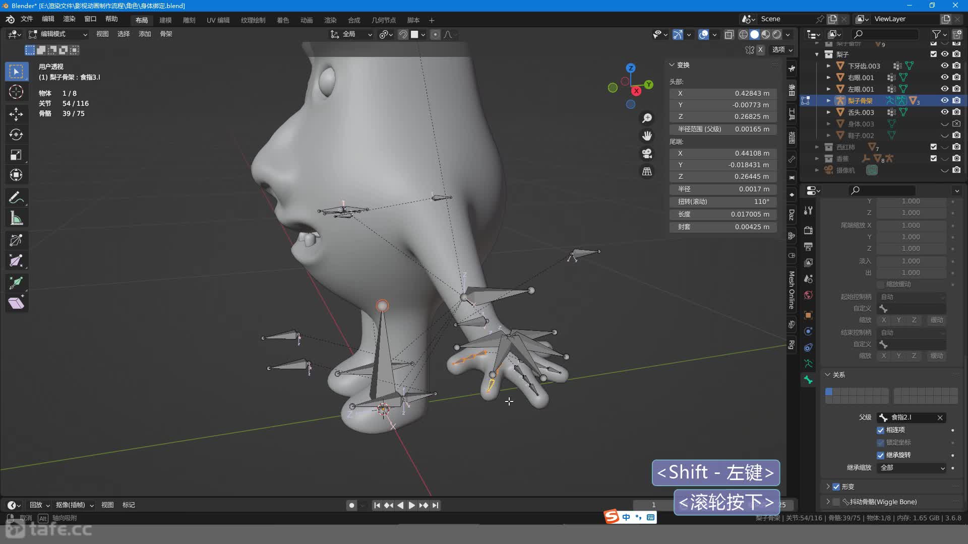Select the Shear tool

16,303
